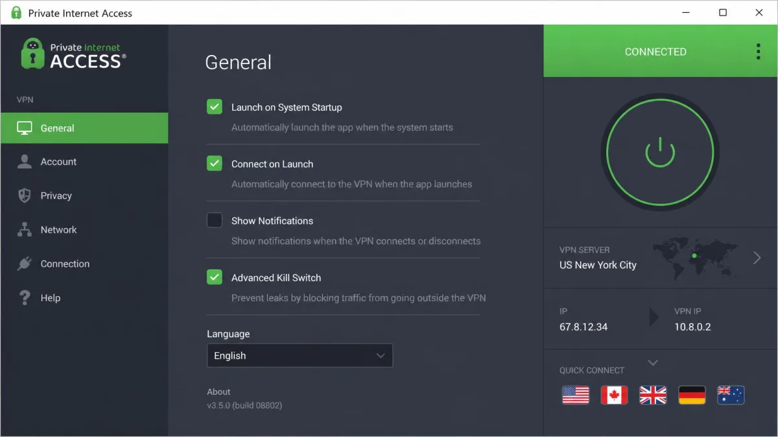
Task: Click the Help question mark icon
Action: click(25, 298)
